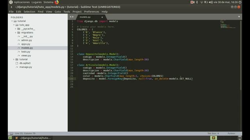250x140 pixels.
Task: Open the Aplicaciones system menu
Action: click(22, 2)
